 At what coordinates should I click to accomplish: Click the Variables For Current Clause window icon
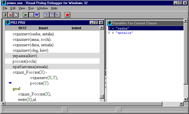tap(109, 23)
